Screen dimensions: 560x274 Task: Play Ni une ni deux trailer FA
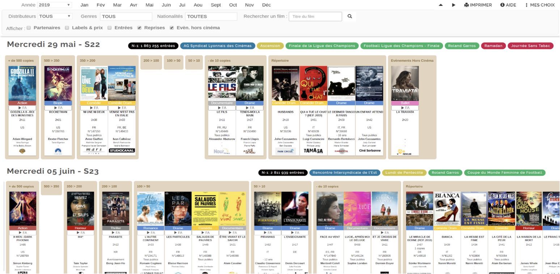click(94, 108)
